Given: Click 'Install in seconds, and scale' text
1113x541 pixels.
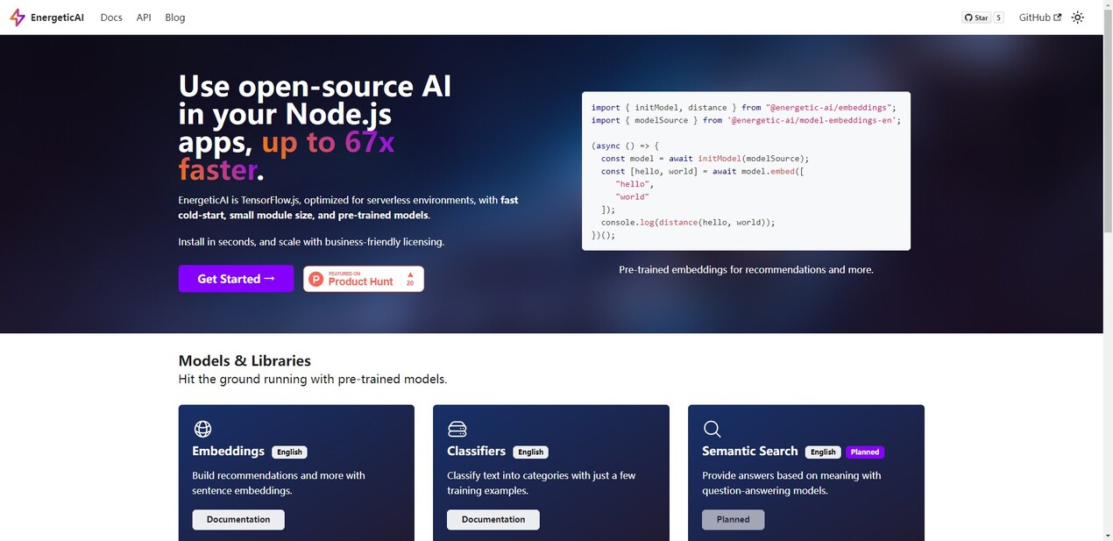Looking at the screenshot, I should [249, 242].
